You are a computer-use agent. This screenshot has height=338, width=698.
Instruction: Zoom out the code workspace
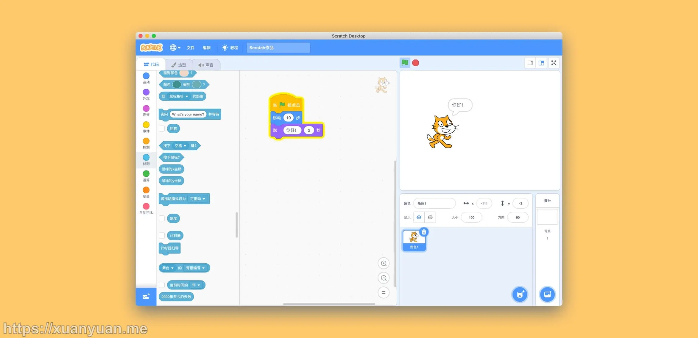(384, 278)
